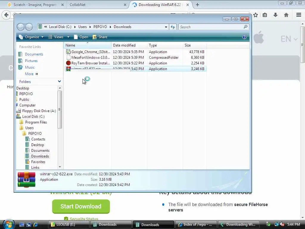Viewport: 305px width, 229px height.
Task: Select Contacts folder in tree
Action: tap(38, 139)
